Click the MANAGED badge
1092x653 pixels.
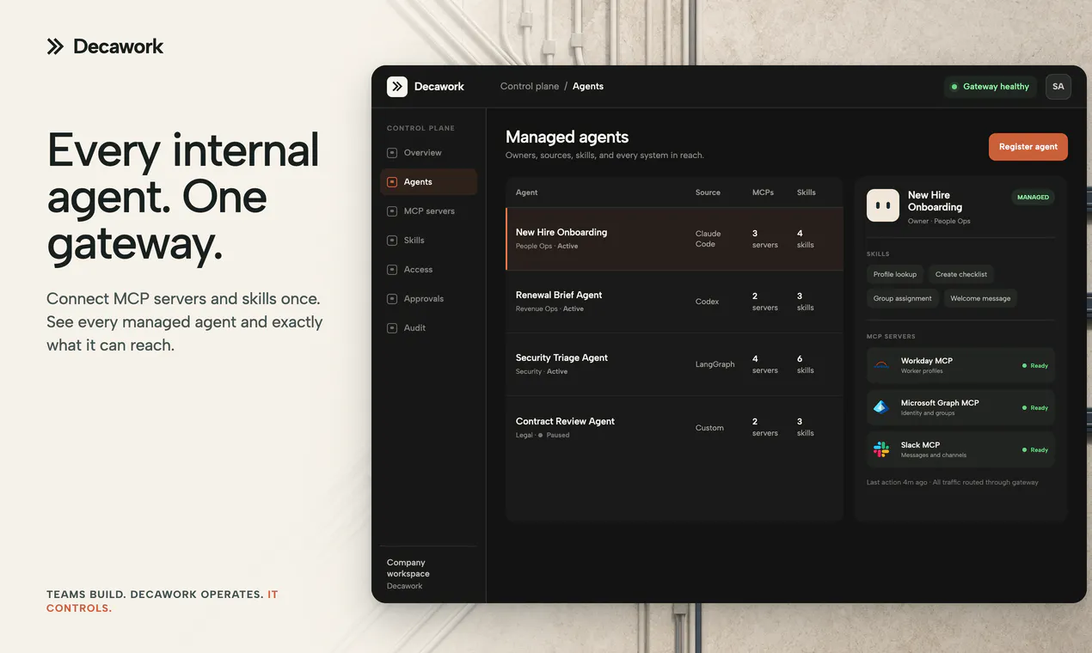point(1033,198)
